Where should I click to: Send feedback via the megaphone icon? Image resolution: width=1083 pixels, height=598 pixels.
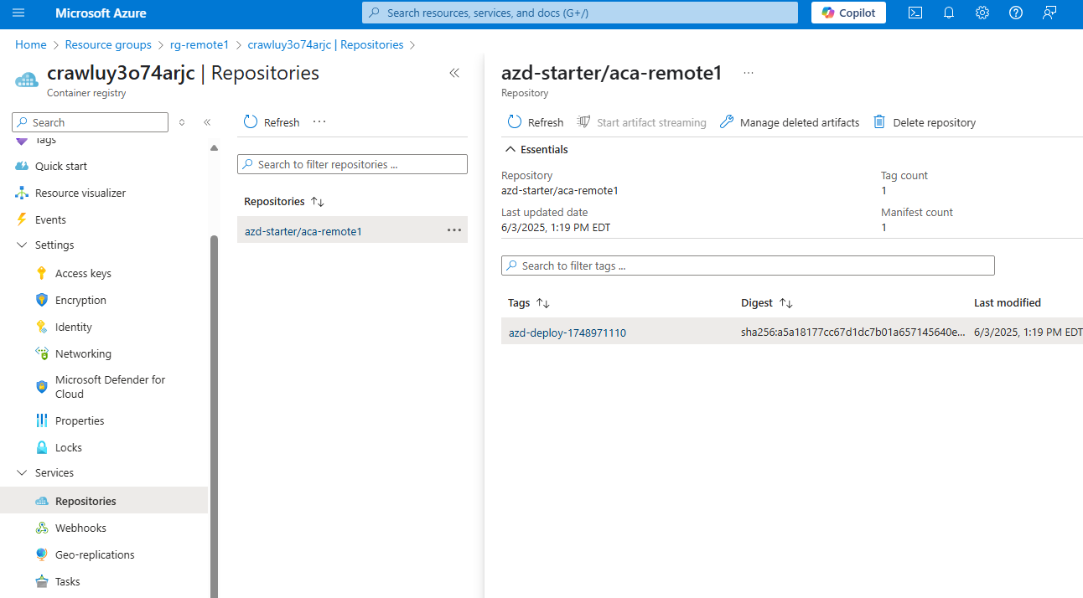[x=1049, y=13]
